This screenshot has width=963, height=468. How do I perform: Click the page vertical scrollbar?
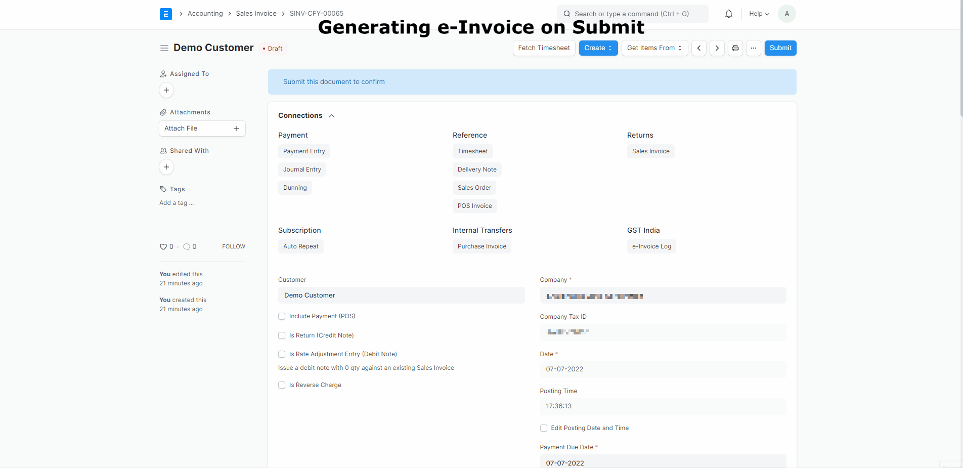tap(961, 58)
